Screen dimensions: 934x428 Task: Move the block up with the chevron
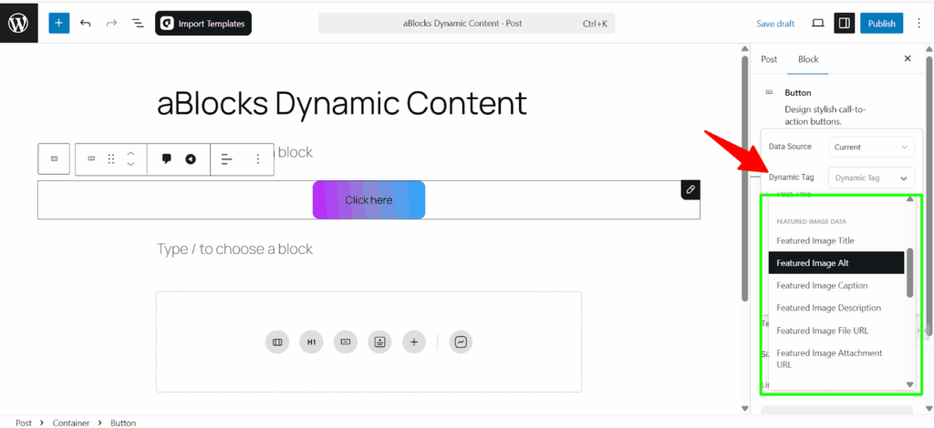131,153
